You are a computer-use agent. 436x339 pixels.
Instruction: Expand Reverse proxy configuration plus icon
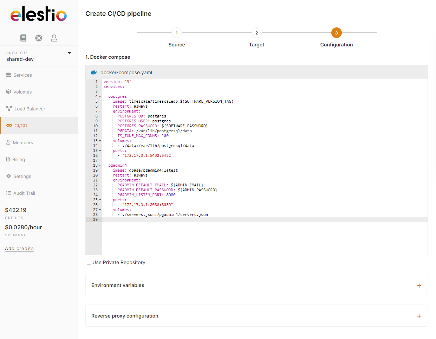tap(419, 316)
